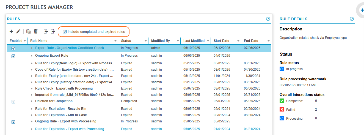Click the copy rule icon
Viewport: 364px width, 135px height.
[29, 31]
